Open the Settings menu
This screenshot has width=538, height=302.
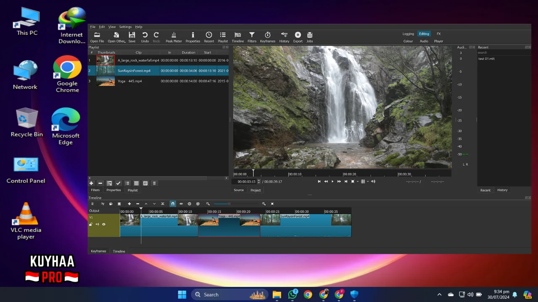[125, 27]
